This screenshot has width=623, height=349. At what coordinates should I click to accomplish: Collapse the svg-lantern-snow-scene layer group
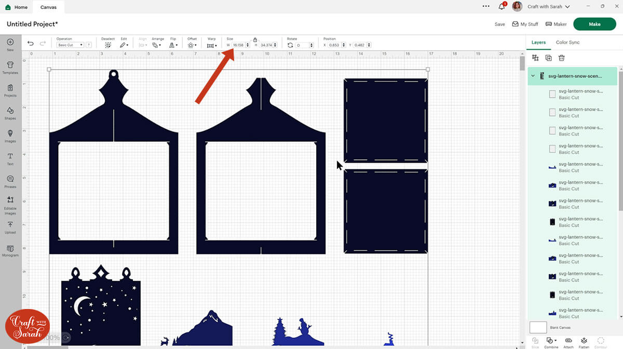coord(533,76)
